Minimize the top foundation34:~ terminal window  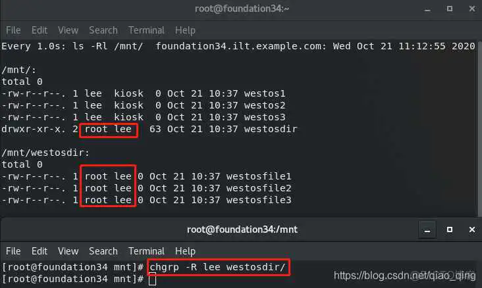pos(427,9)
